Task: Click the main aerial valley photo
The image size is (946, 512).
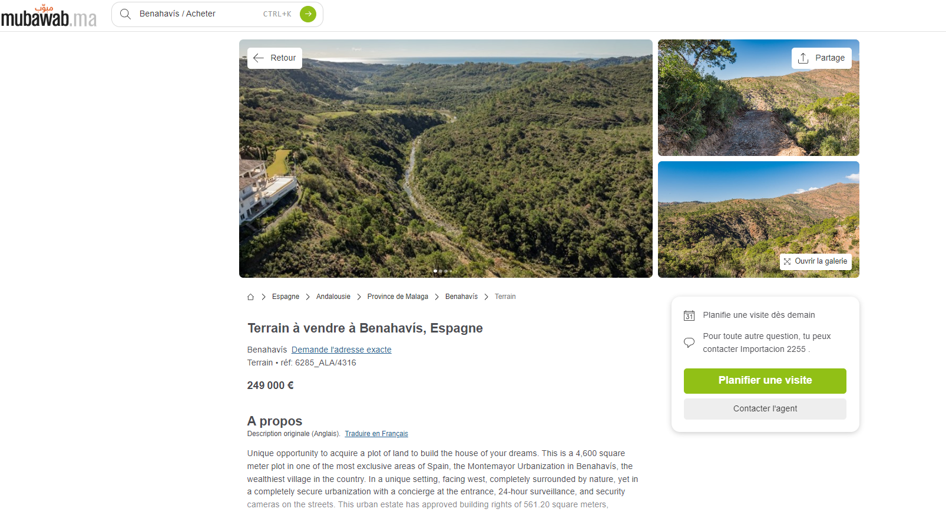Action: pos(446,159)
